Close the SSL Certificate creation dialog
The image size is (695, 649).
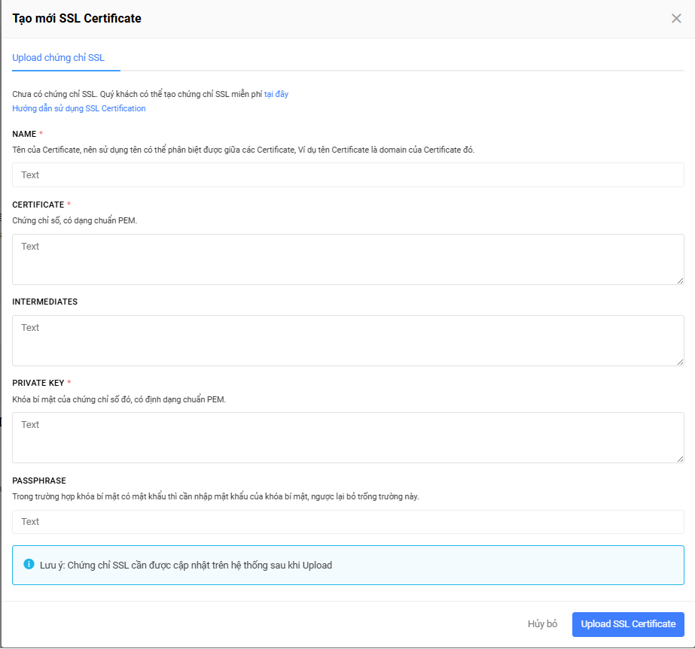(676, 18)
